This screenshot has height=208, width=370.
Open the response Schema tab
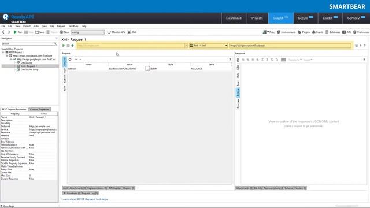click(x=288, y=188)
